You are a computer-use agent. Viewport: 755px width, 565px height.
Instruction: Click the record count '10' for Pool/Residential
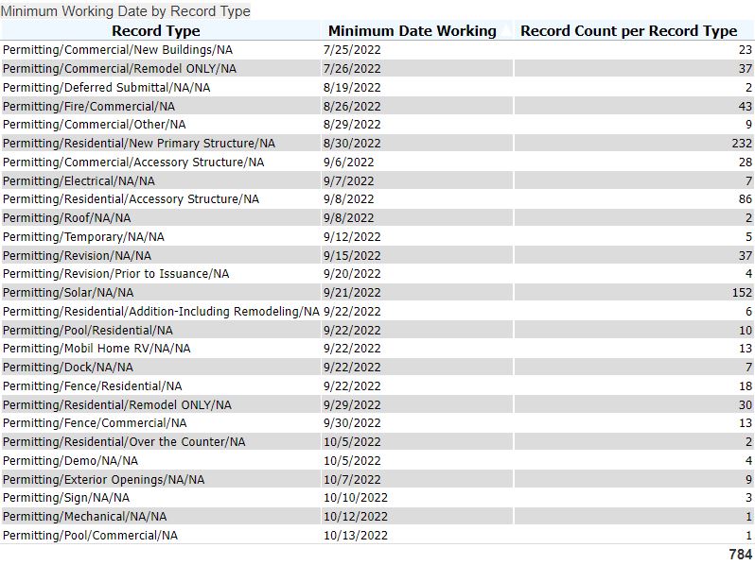tap(745, 330)
